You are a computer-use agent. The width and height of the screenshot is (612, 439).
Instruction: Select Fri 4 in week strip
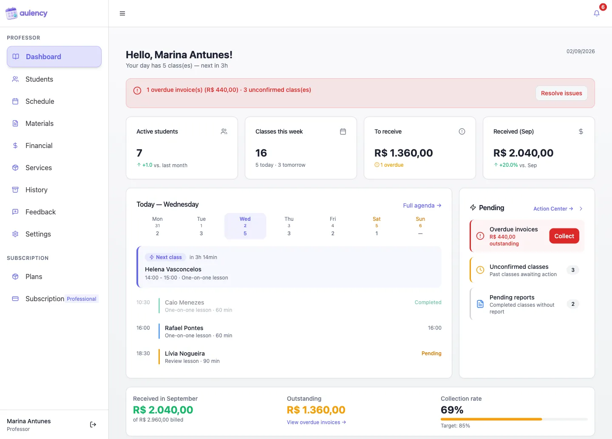pyautogui.click(x=333, y=226)
